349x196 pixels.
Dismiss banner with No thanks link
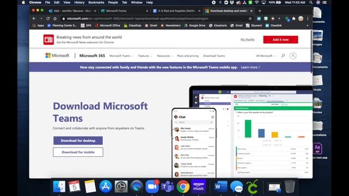point(247,40)
